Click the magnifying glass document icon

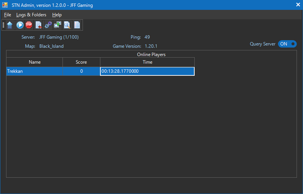coord(67,25)
